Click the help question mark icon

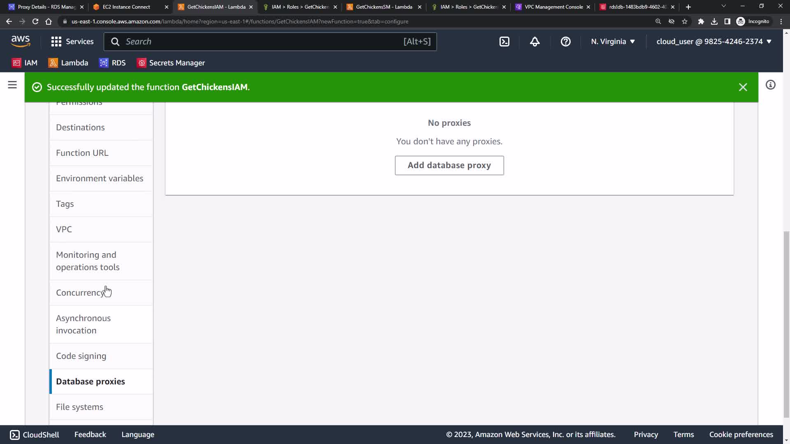pyautogui.click(x=565, y=42)
